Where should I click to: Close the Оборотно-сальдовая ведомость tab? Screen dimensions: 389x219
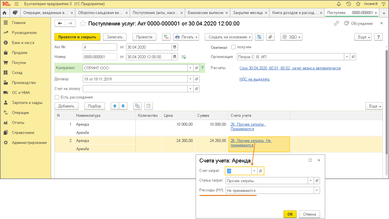click(126, 13)
